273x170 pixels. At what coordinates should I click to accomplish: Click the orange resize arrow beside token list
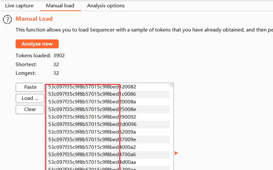[176, 153]
